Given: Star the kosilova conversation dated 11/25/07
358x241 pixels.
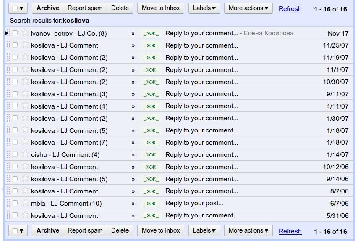Looking at the screenshot, I should point(25,45).
